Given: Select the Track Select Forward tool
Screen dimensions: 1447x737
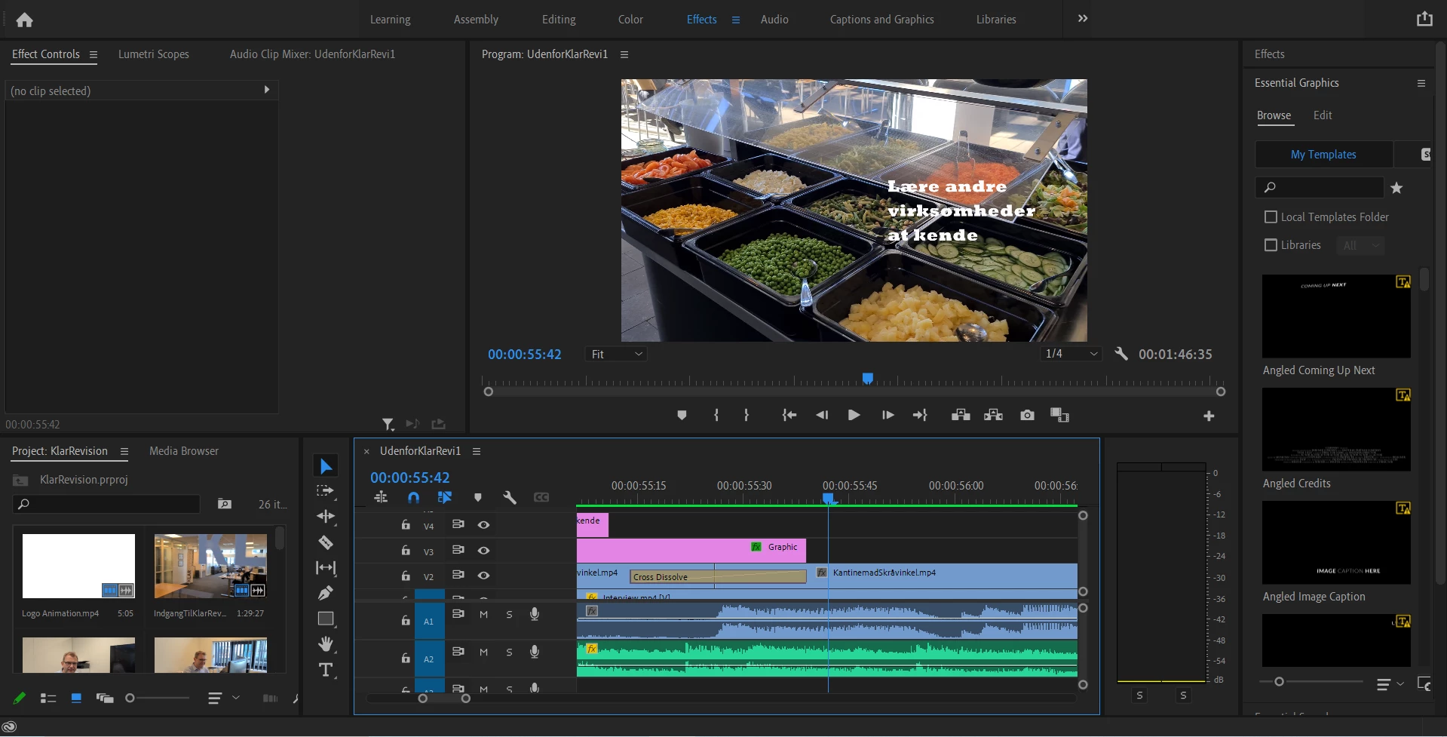Looking at the screenshot, I should click(x=326, y=491).
